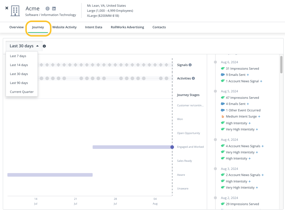Expand 1 Account News Signal details
The width and height of the screenshot is (285, 211).
coord(261,81)
